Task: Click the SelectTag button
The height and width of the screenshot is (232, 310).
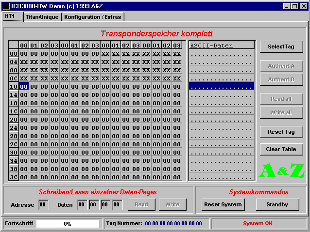Action: click(x=281, y=46)
